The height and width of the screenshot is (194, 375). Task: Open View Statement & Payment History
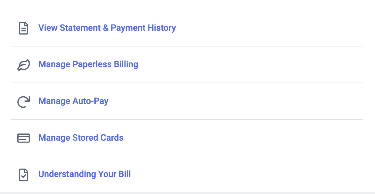coord(107,28)
